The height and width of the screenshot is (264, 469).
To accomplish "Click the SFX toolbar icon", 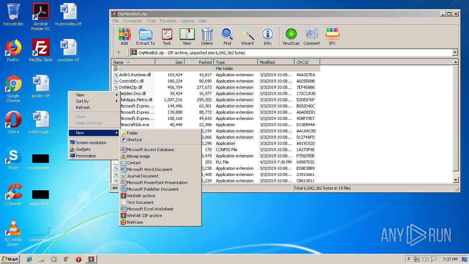I will 332,37.
